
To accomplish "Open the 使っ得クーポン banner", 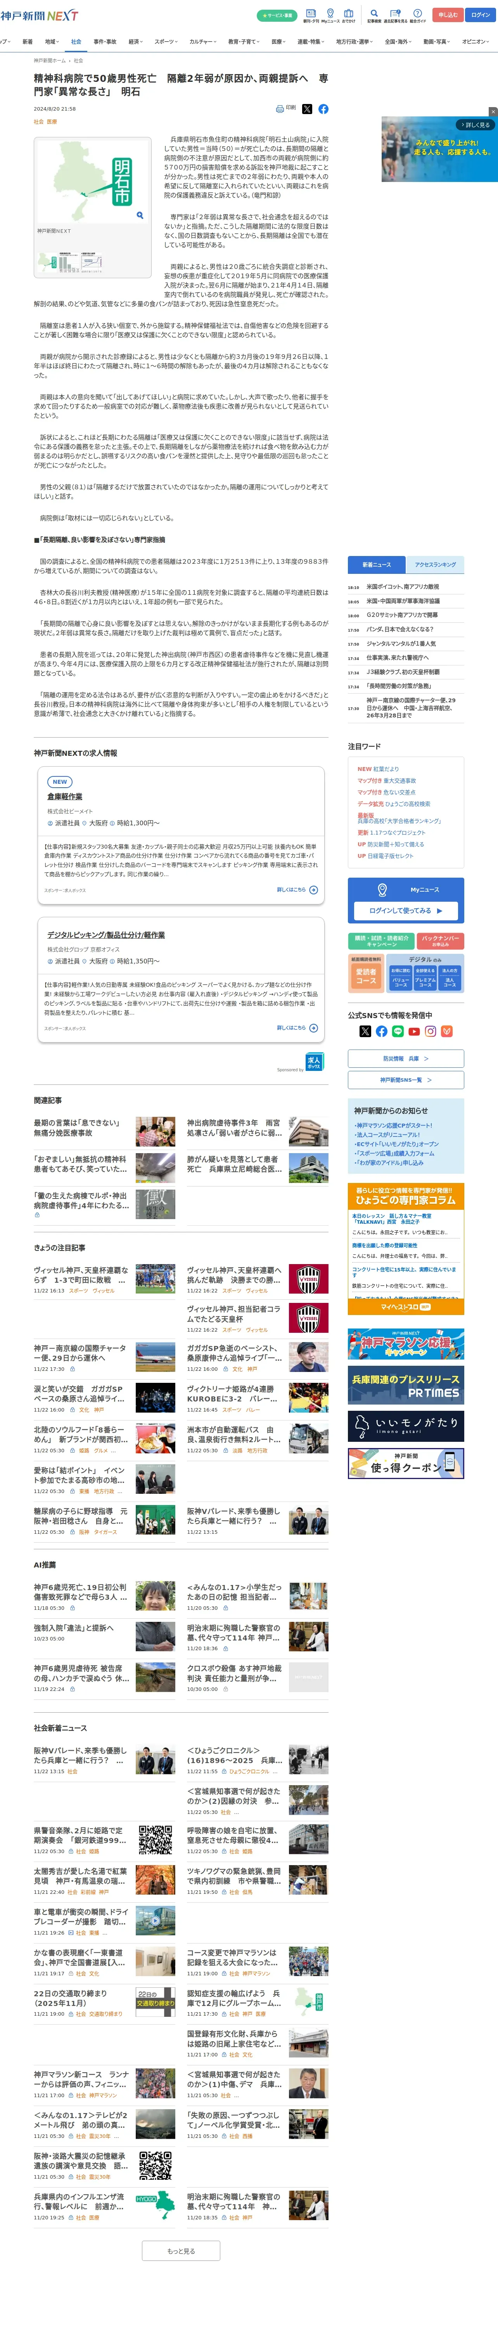I will pyautogui.click(x=406, y=1463).
